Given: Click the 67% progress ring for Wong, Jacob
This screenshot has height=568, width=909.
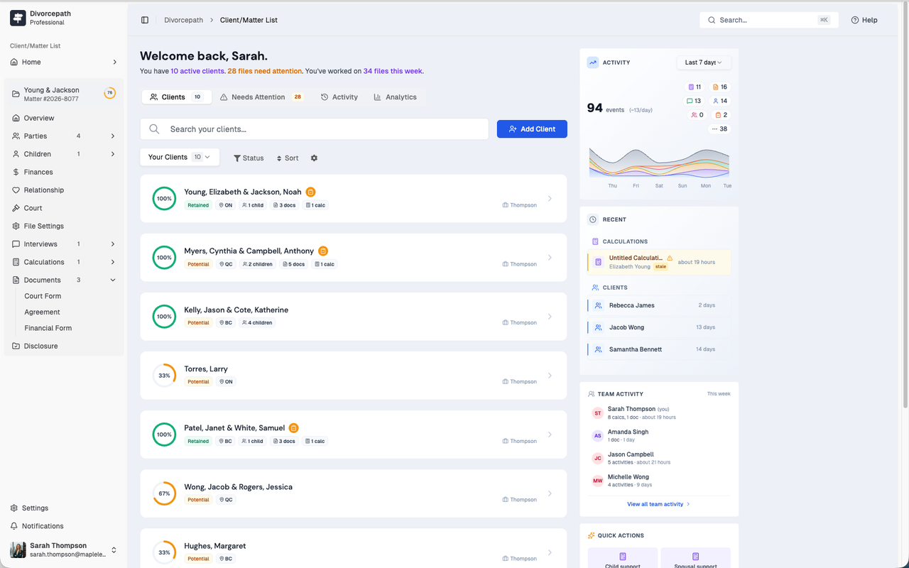Looking at the screenshot, I should (x=164, y=493).
